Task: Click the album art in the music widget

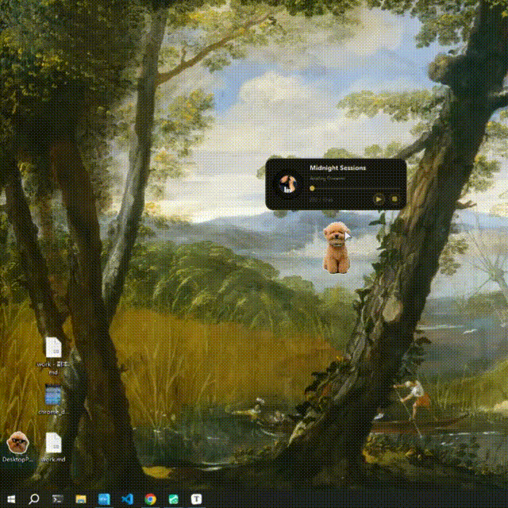Action: pyautogui.click(x=287, y=184)
